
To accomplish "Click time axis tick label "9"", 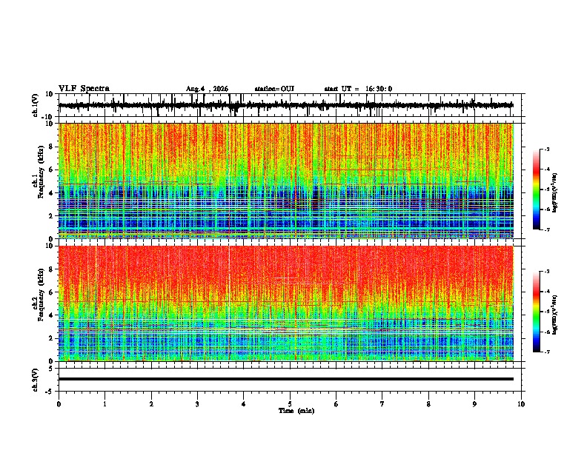I will 474,404.
